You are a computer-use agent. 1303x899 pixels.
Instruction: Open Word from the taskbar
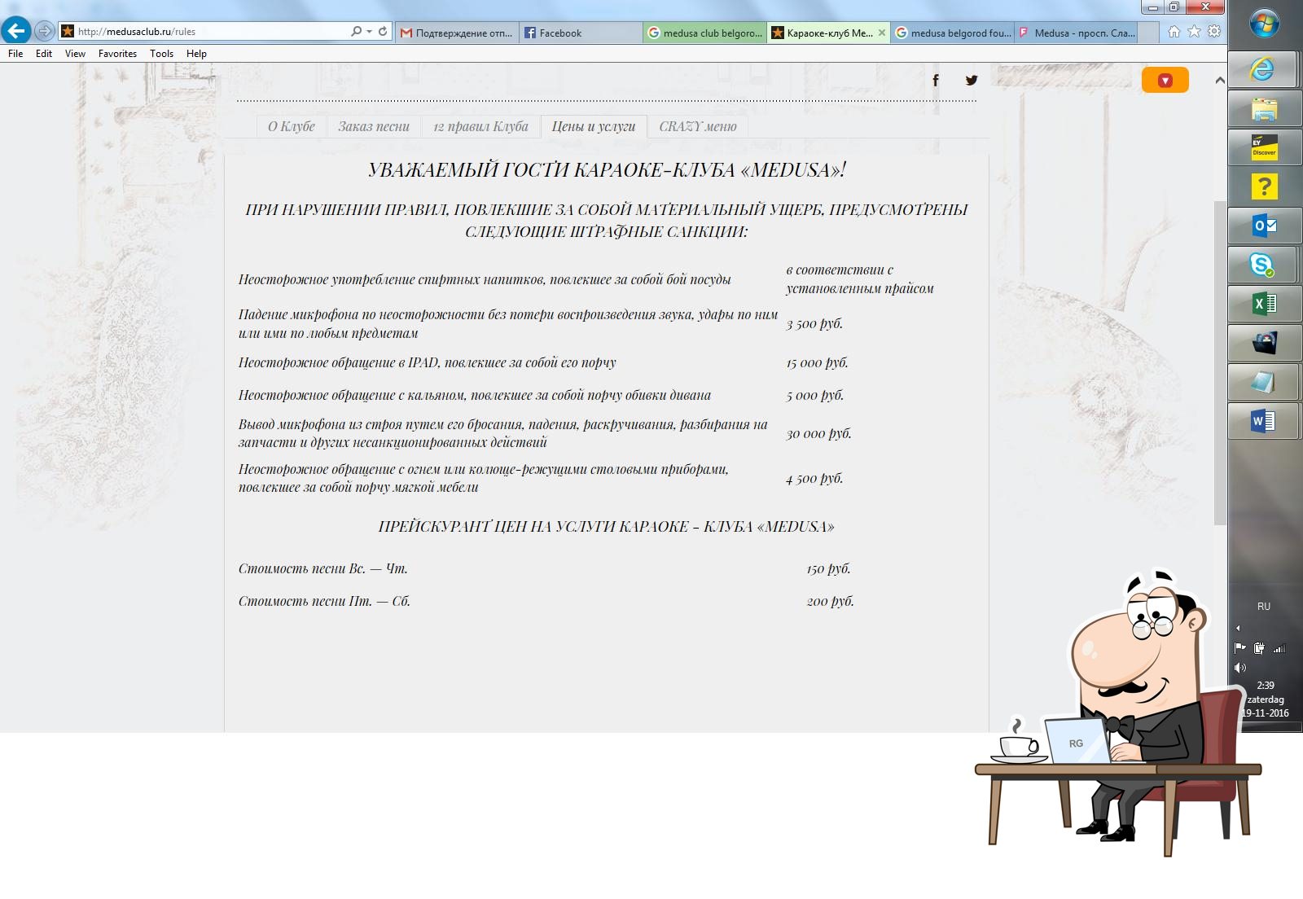[1263, 421]
